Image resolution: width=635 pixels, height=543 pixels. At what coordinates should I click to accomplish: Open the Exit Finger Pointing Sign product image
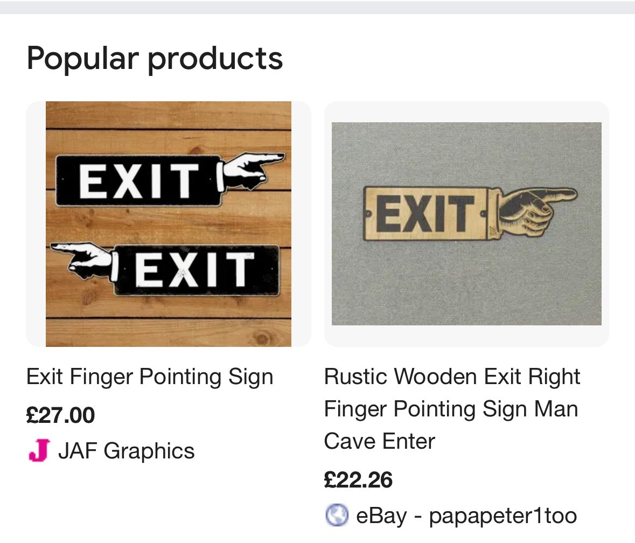click(169, 224)
